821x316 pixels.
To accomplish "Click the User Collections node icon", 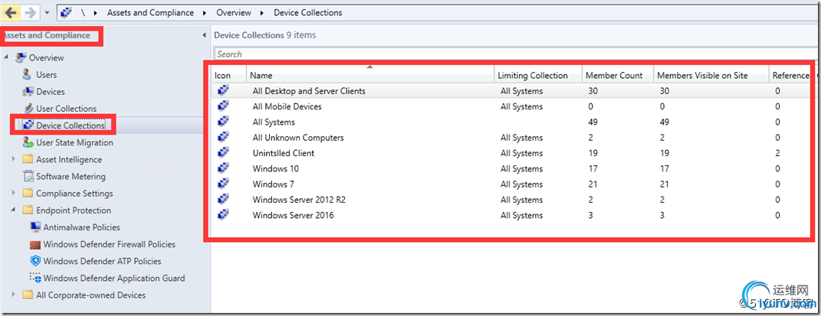I will point(29,109).
